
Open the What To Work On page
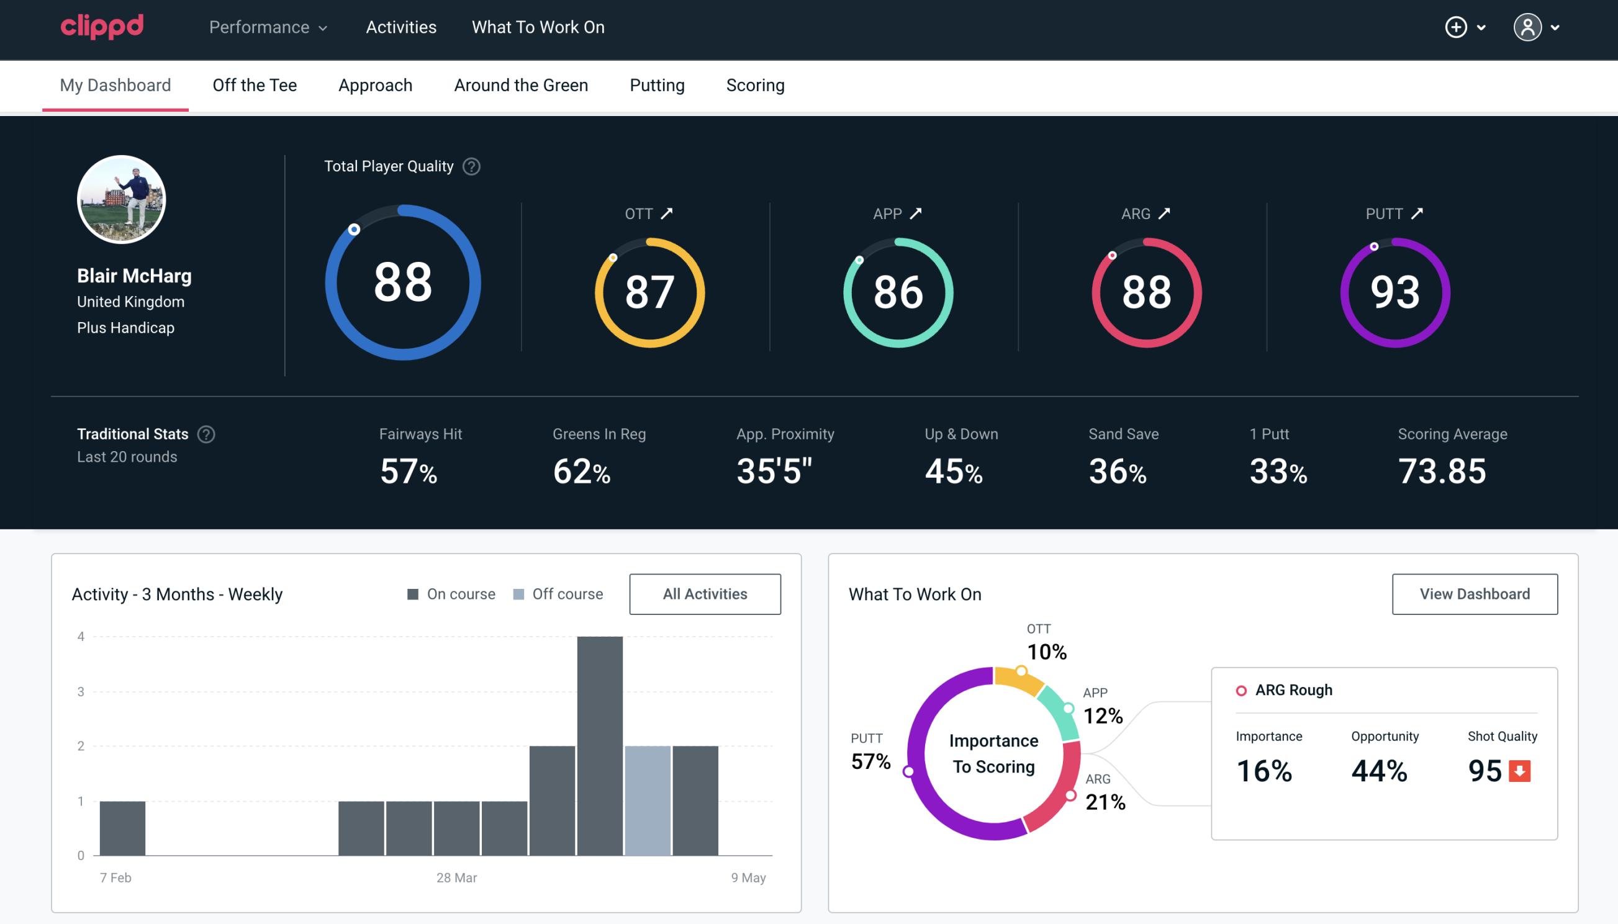click(538, 28)
